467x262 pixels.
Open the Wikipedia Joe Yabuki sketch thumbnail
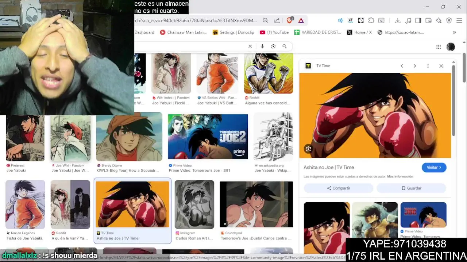point(273,137)
